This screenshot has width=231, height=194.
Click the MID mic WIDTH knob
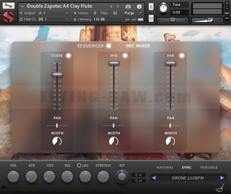(x=114, y=141)
